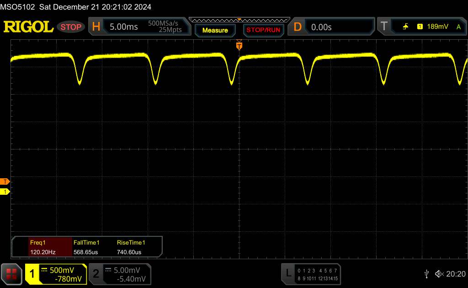
Task: Click the orange H horizontal icon
Action: [x=96, y=27]
